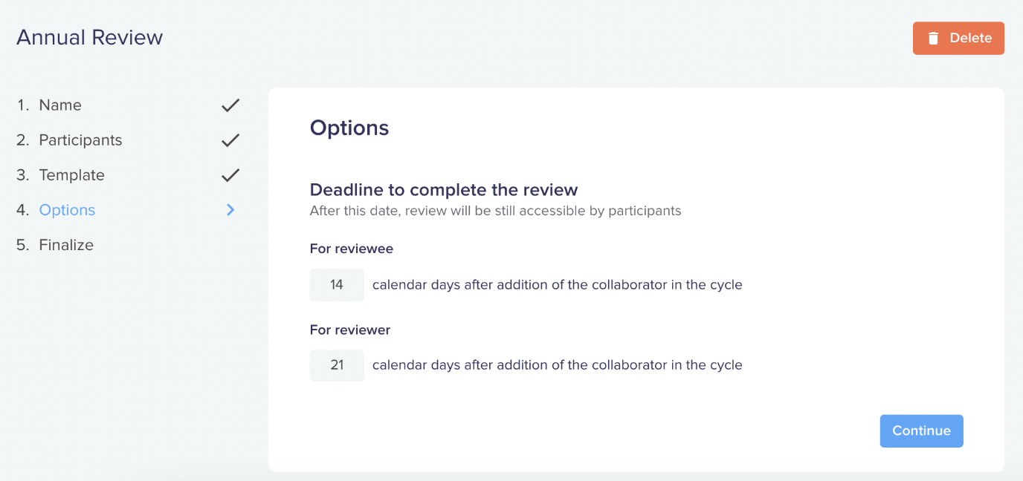Edit the reviewer deadline days field
This screenshot has height=481, width=1023.
[x=337, y=365]
